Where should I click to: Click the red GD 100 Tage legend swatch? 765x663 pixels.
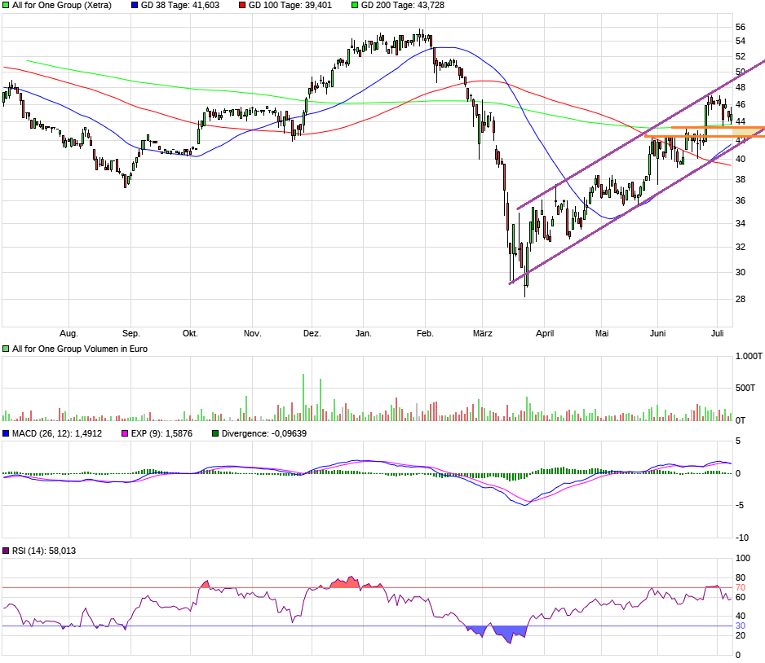pos(241,5)
